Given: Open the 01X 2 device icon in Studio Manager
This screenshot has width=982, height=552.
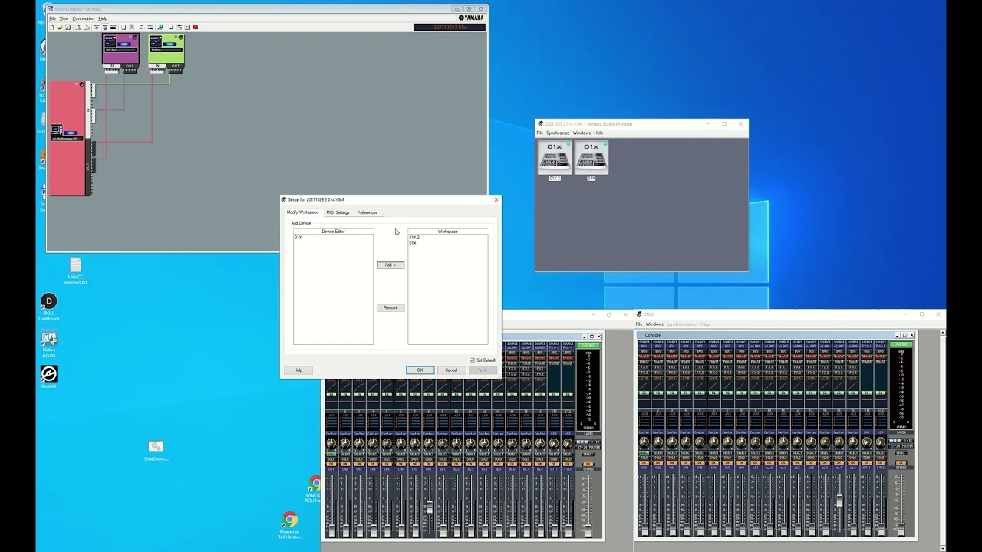Looking at the screenshot, I should 554,158.
